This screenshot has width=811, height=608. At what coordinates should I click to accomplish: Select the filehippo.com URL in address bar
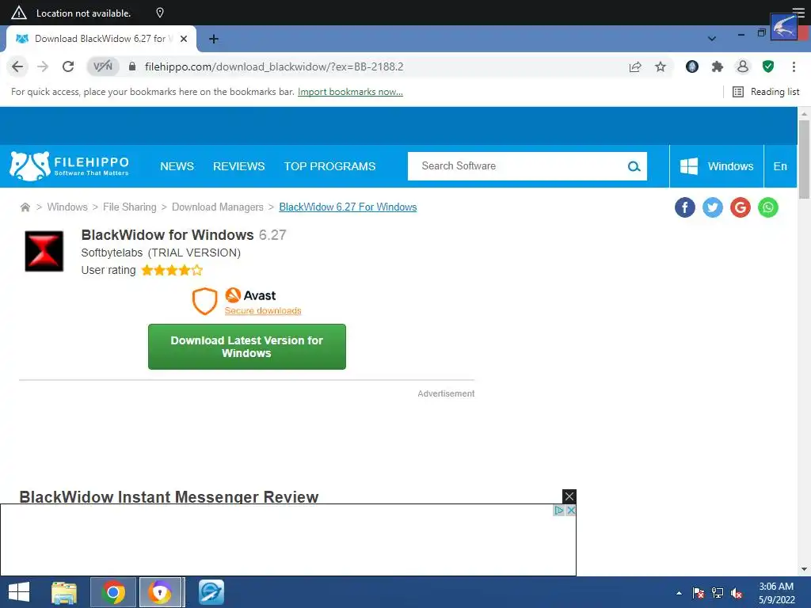coord(274,66)
